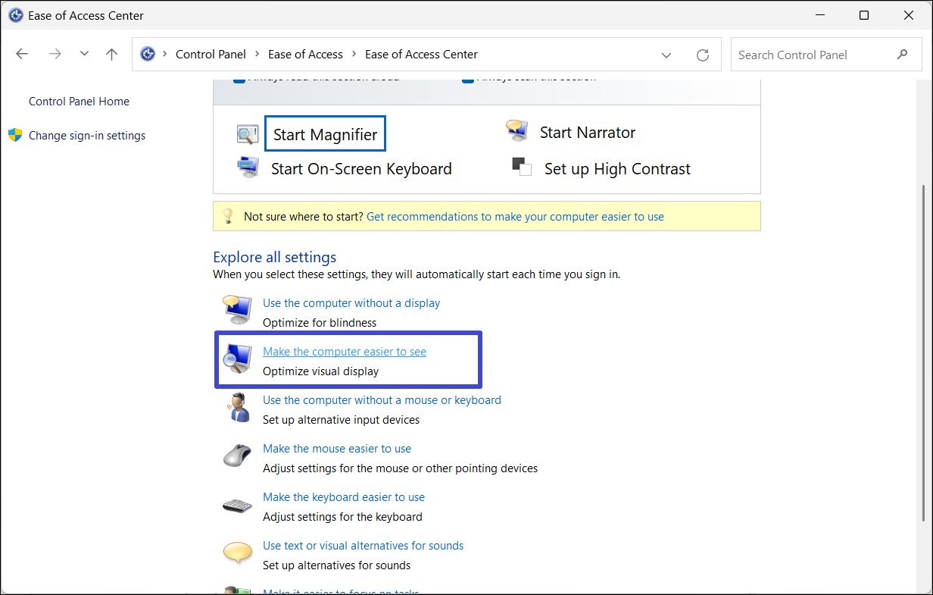Navigate to Ease of Access breadcrumb
This screenshot has height=595, width=933.
click(x=305, y=55)
